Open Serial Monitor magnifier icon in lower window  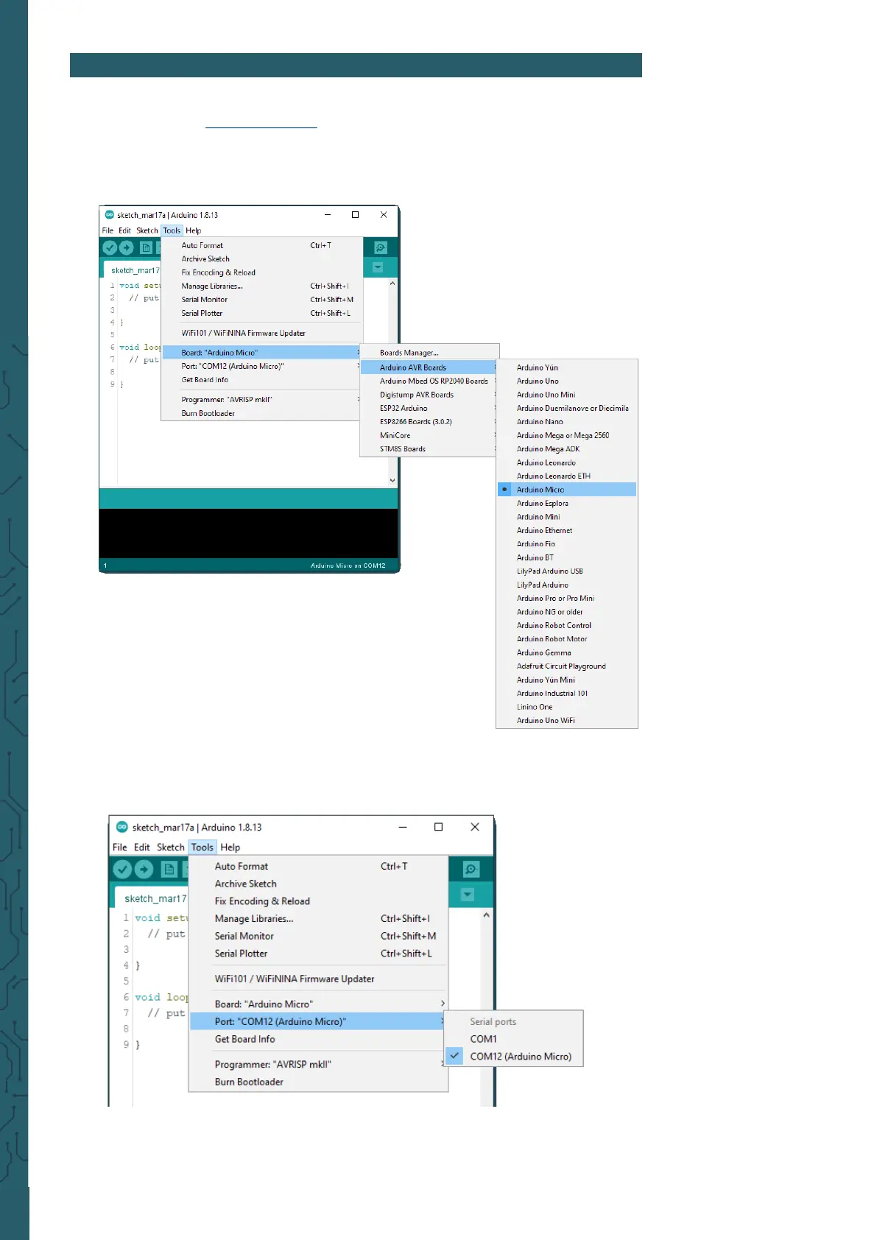(471, 870)
